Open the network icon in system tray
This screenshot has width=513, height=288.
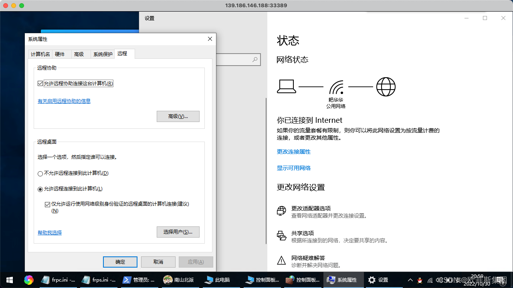click(x=430, y=280)
